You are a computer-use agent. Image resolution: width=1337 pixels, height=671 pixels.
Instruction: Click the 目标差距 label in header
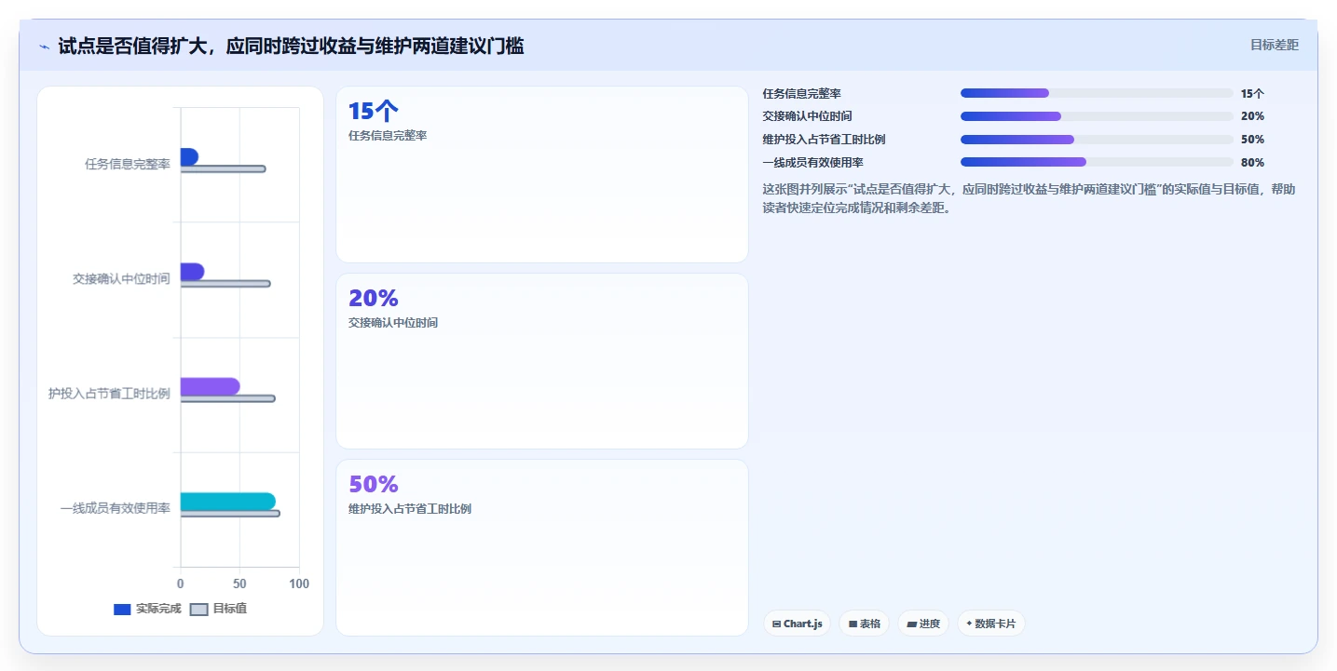(1274, 45)
